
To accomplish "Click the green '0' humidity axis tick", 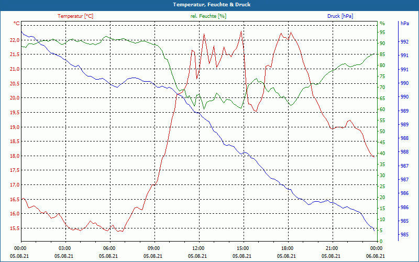I will coord(381,242).
